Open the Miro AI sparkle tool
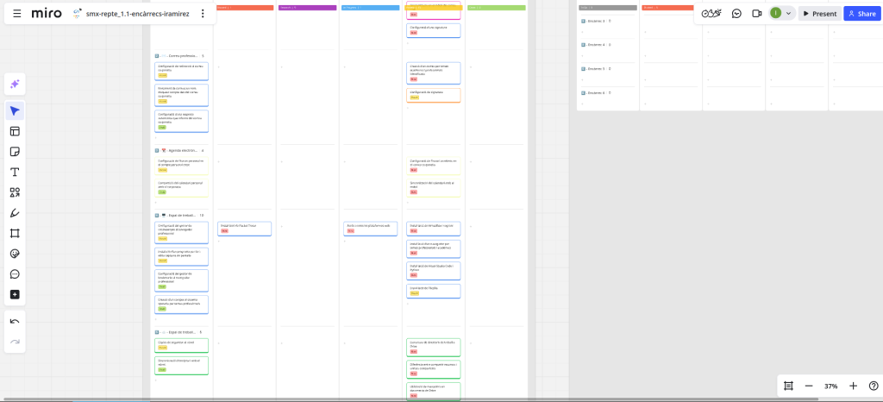 (x=15, y=84)
